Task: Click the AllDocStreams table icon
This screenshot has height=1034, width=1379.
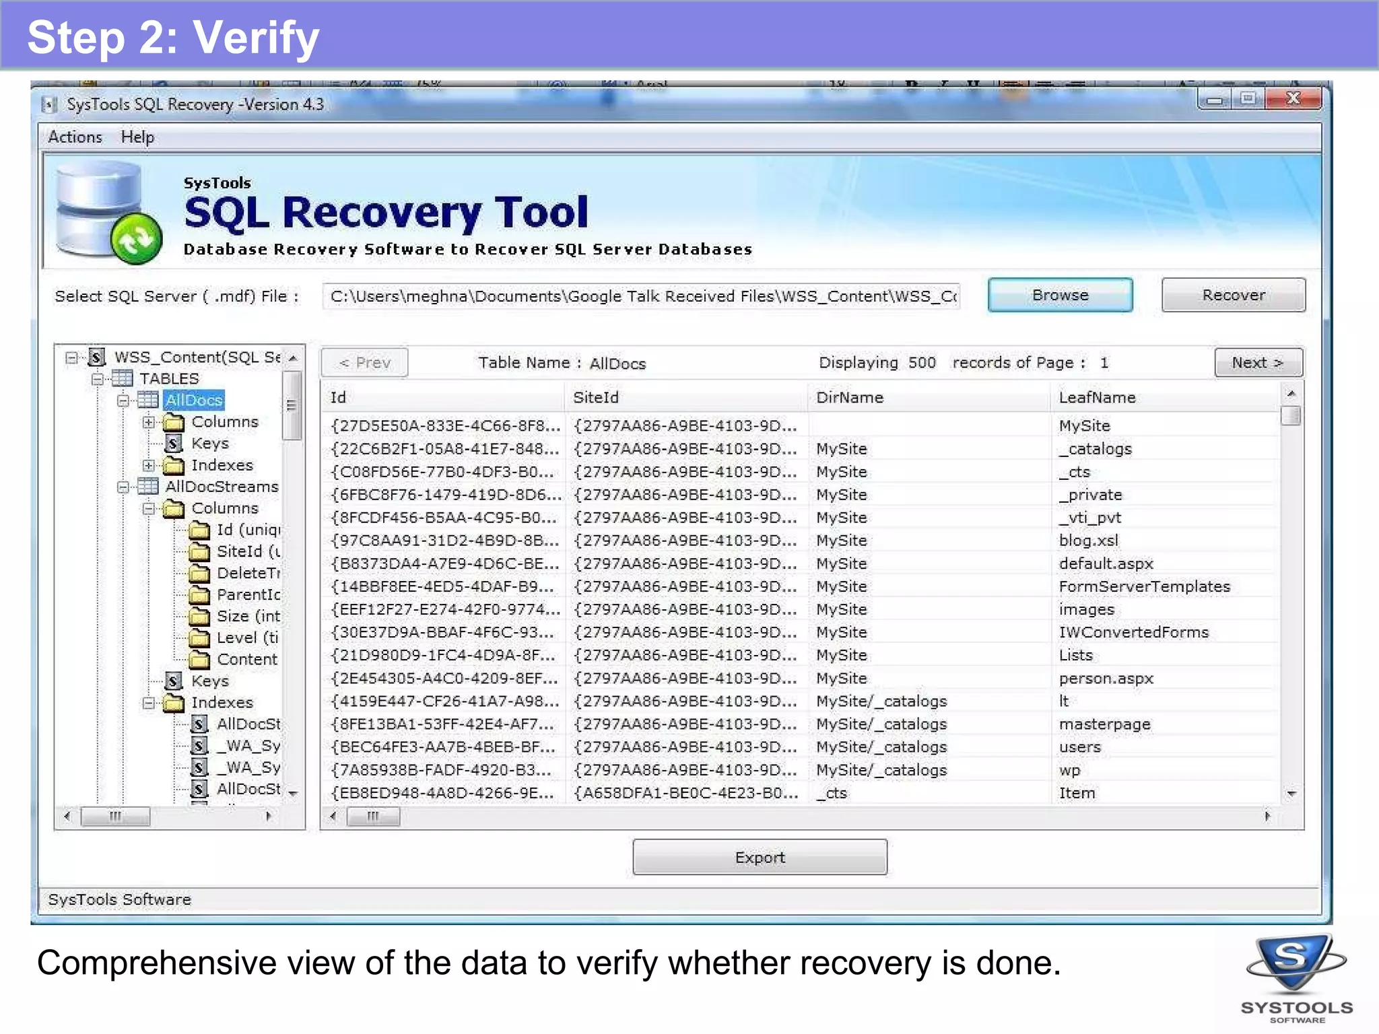Action: (148, 486)
